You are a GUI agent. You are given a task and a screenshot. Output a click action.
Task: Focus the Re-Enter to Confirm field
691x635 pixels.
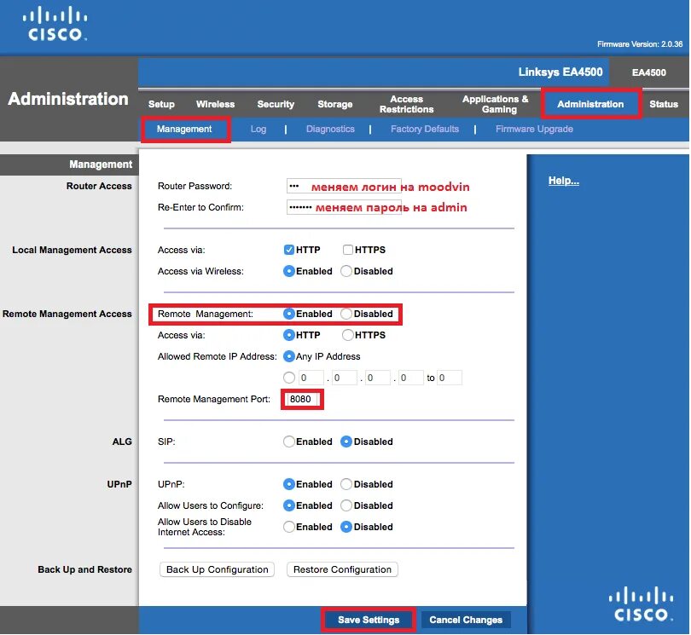(x=344, y=207)
